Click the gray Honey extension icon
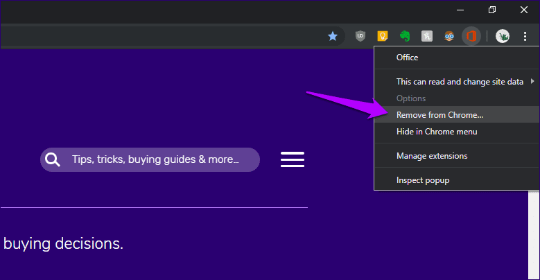The width and height of the screenshot is (540, 280). point(427,36)
